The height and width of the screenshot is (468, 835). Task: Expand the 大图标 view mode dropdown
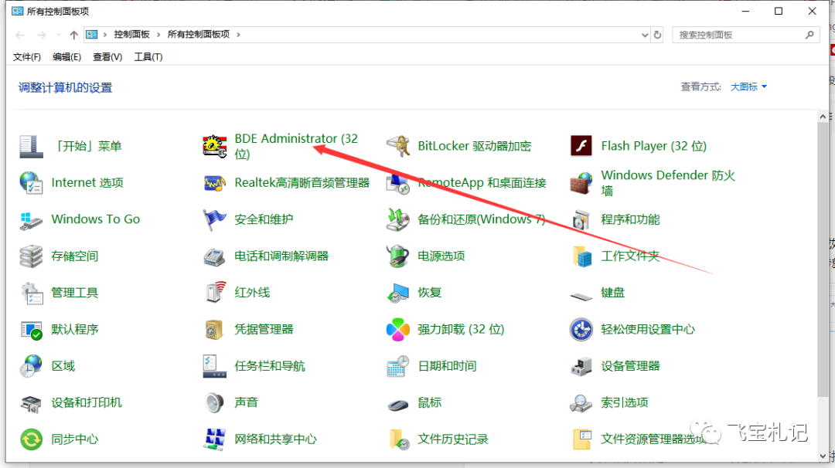click(748, 86)
